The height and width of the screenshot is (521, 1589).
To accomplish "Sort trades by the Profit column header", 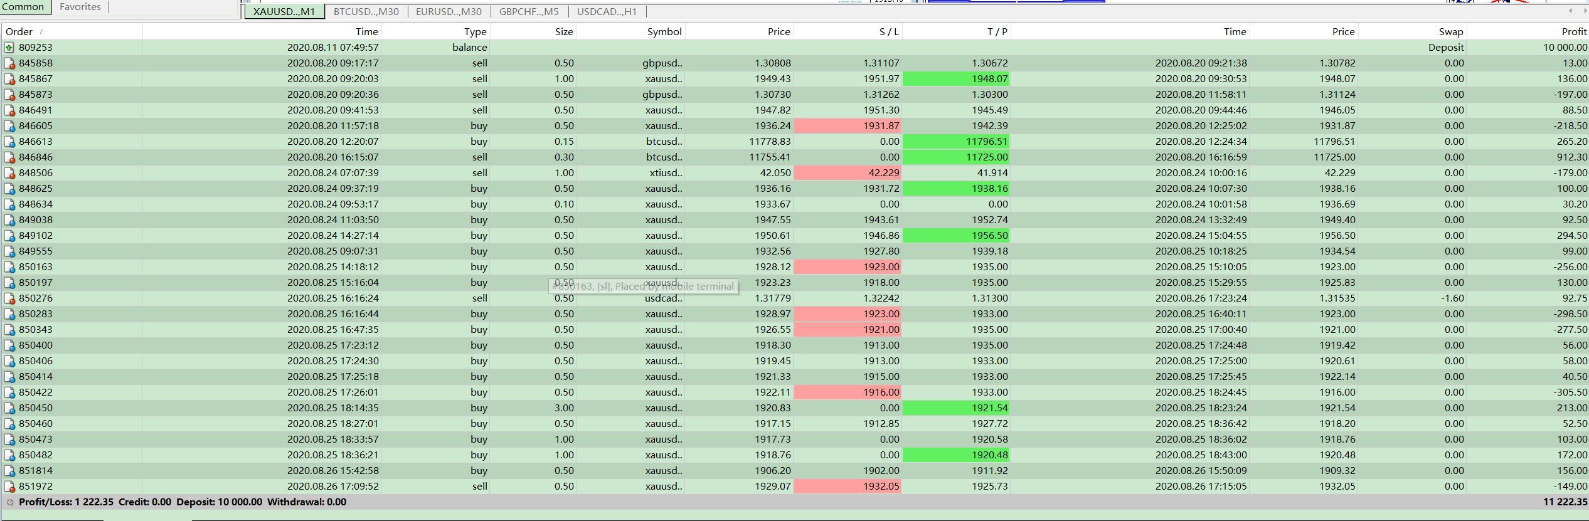I will coord(1573,31).
